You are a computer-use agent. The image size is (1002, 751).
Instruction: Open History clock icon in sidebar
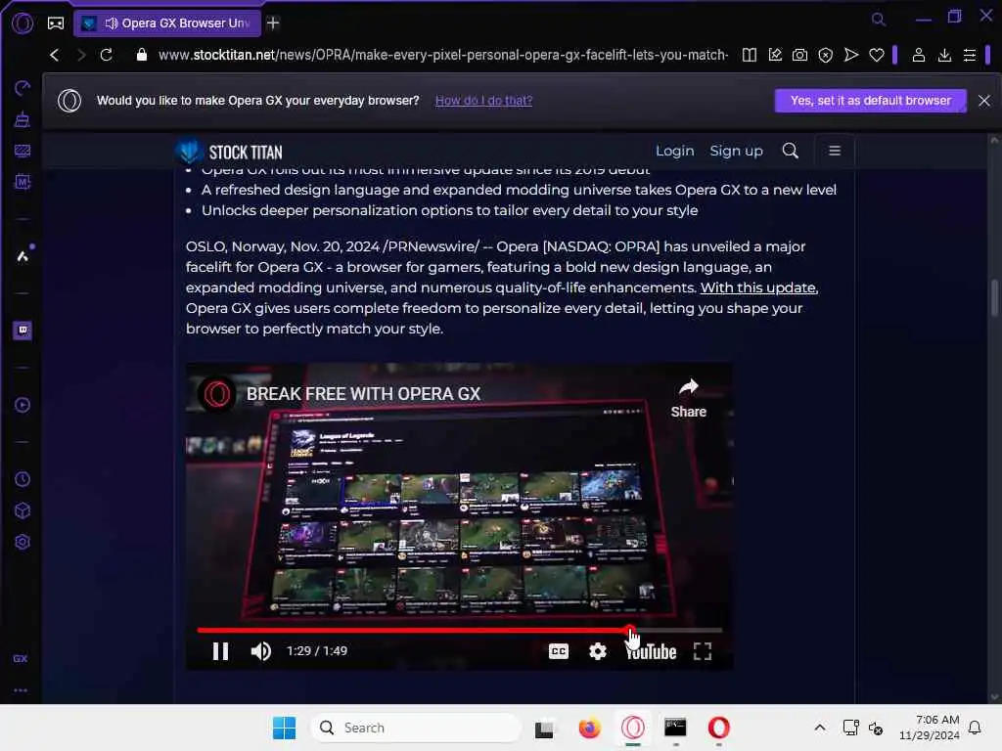23,479
